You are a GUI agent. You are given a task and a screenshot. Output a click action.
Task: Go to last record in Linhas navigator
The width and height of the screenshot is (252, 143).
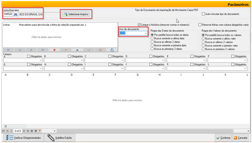point(43,50)
